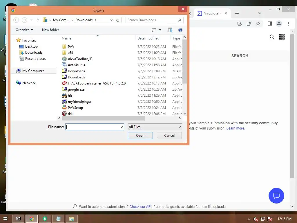Select the Antivisurus application icon
The image size is (297, 223).
64,65
